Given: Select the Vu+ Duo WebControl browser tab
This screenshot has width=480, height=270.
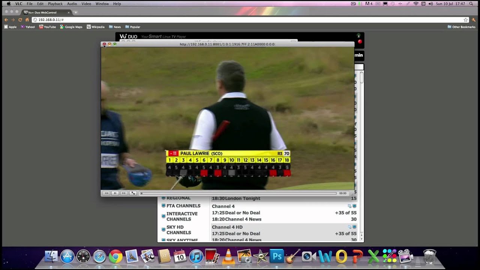Looking at the screenshot, I should click(x=46, y=12).
